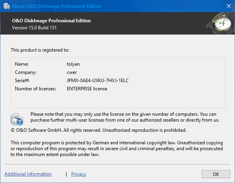Viewport: 235px width, 183px height.
Task: Click the O&O Software GmbH copyright line
Action: point(99,130)
